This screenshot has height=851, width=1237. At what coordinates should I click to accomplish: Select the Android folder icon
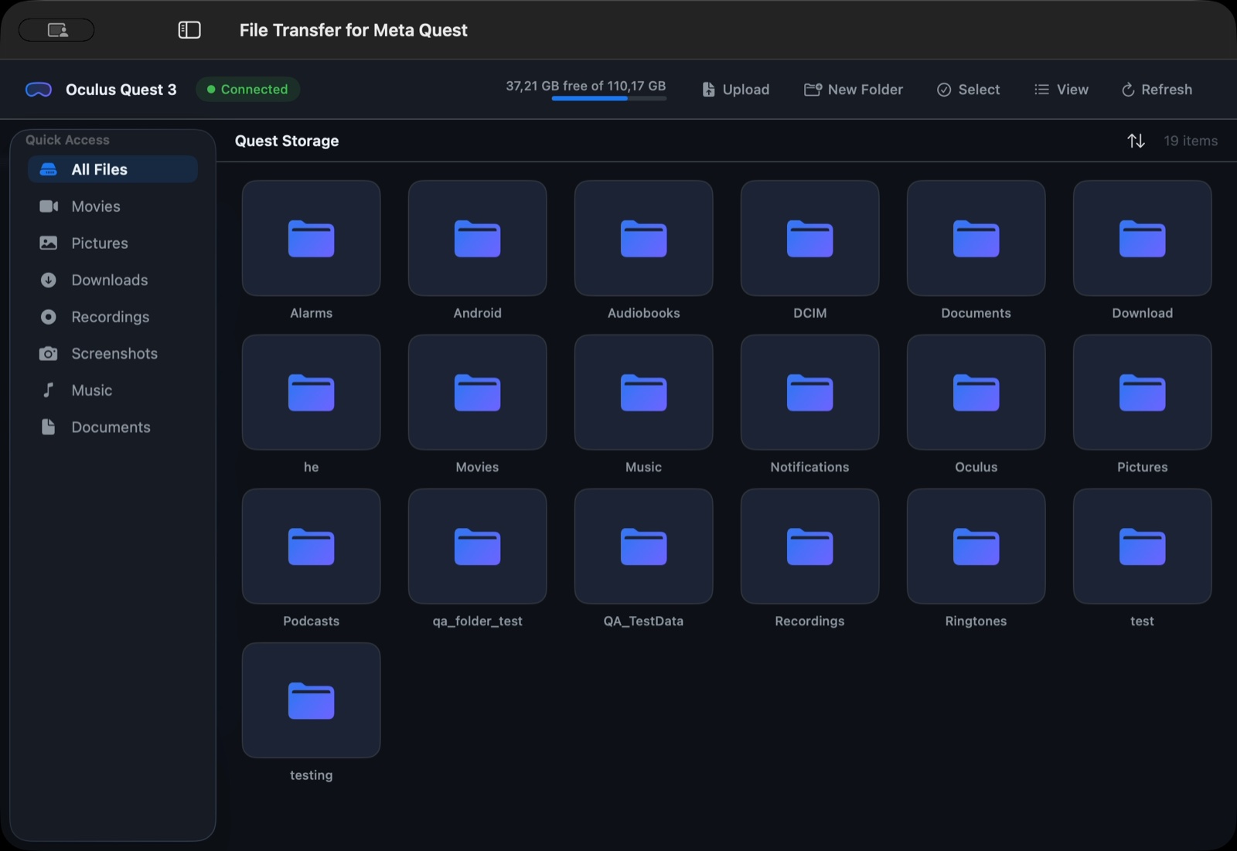click(x=477, y=238)
